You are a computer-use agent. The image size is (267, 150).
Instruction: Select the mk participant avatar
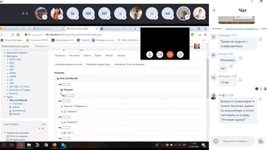pos(168,13)
